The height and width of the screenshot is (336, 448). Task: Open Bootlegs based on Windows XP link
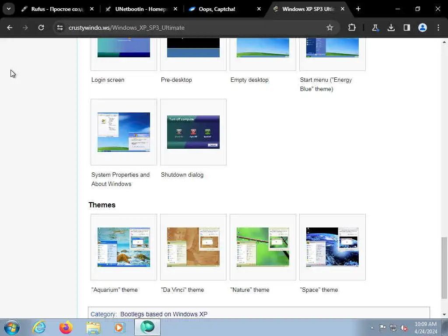(x=164, y=314)
